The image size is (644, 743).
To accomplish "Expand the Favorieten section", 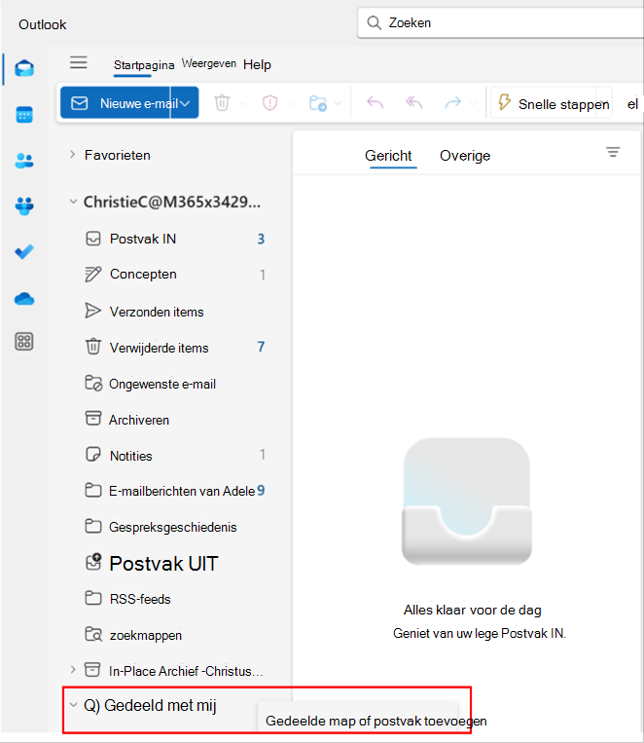I will pos(72,155).
